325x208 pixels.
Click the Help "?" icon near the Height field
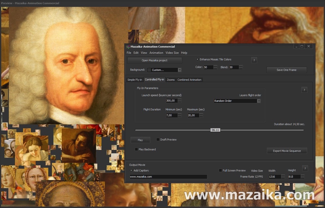(305, 168)
